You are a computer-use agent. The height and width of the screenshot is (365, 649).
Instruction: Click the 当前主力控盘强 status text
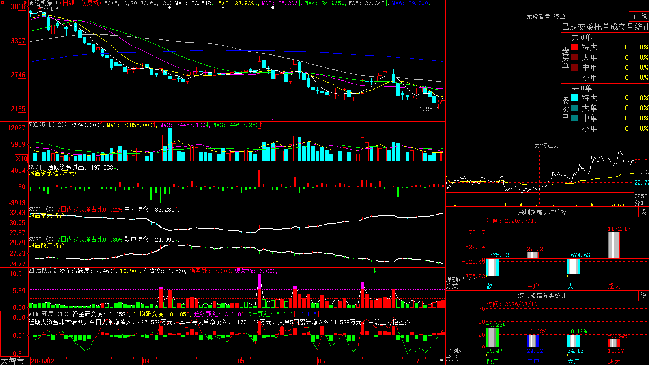(389, 322)
